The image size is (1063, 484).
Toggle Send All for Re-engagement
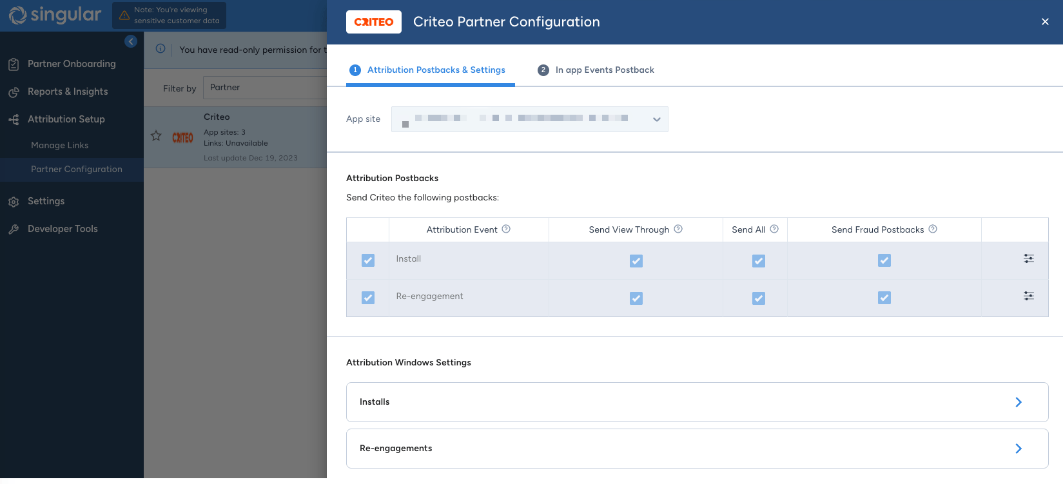tap(759, 298)
